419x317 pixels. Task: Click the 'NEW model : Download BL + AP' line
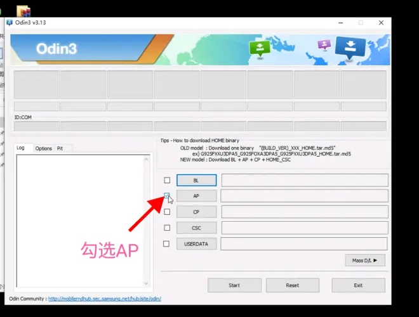[x=236, y=160]
